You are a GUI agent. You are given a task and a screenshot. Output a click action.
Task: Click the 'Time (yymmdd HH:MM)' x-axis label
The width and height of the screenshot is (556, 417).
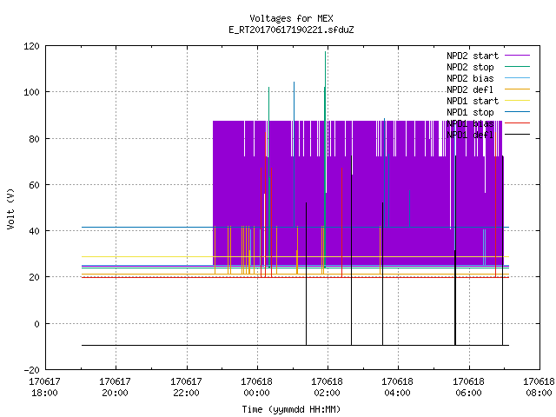tap(291, 409)
